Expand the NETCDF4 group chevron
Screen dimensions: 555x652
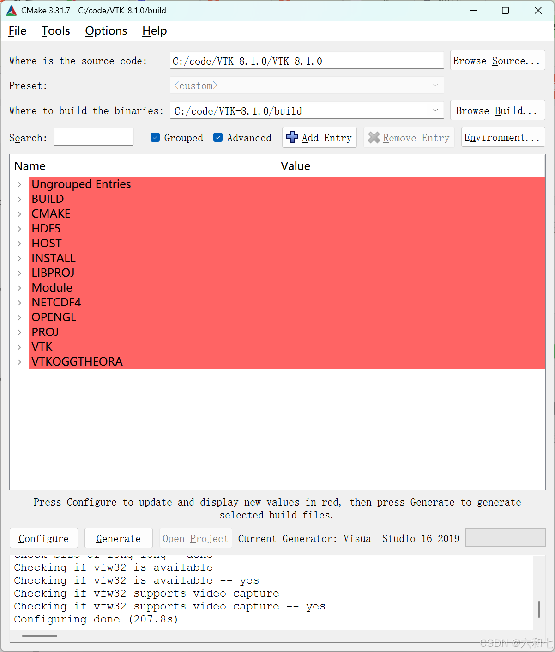point(19,303)
